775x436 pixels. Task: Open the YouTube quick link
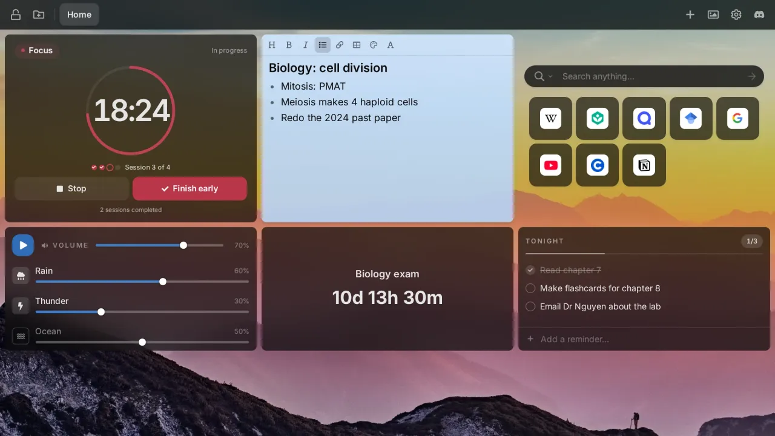coord(551,165)
